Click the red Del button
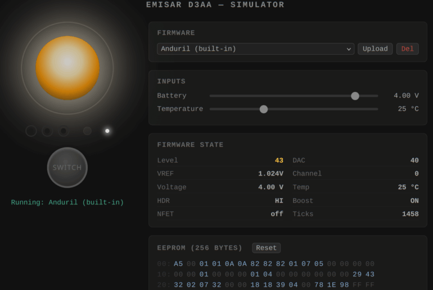Image resolution: width=433 pixels, height=290 pixels. tap(407, 49)
